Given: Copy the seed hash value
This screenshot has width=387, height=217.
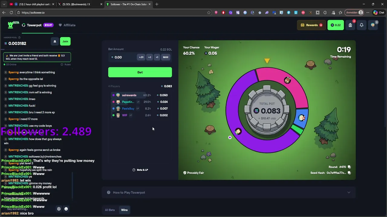Looking at the screenshot, I should coord(349,173).
